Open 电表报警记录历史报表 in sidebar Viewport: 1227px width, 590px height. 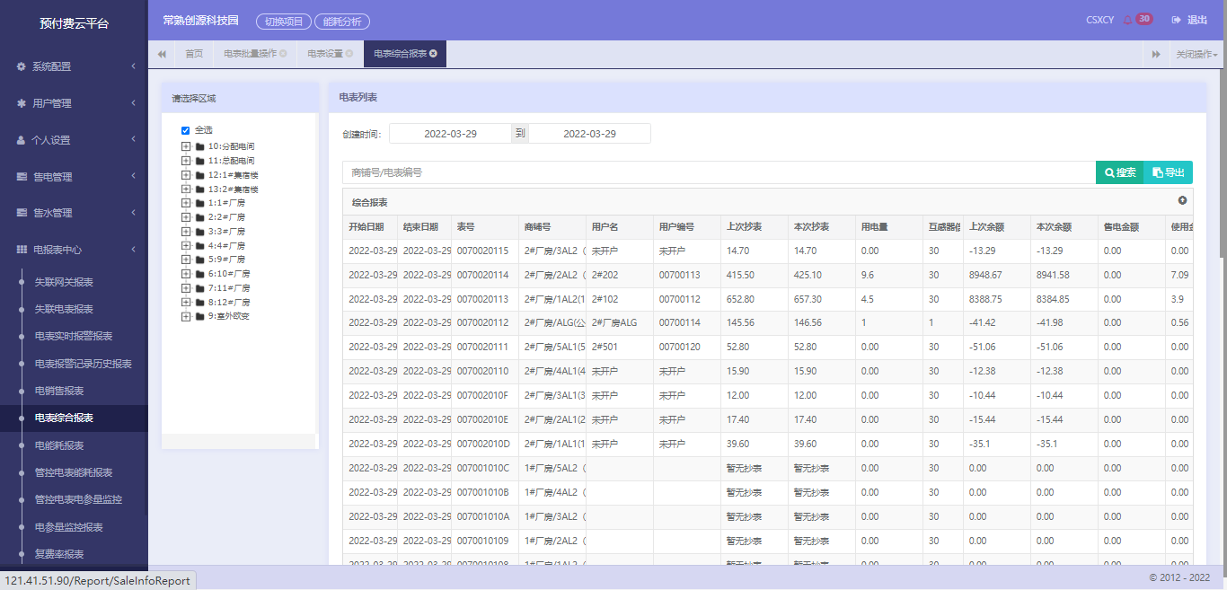click(x=84, y=364)
